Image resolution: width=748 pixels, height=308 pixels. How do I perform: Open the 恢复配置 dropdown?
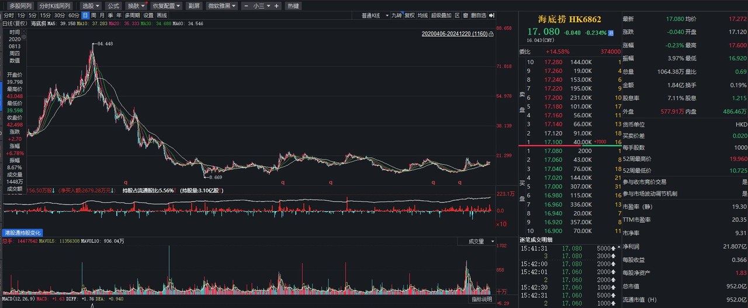point(166,6)
